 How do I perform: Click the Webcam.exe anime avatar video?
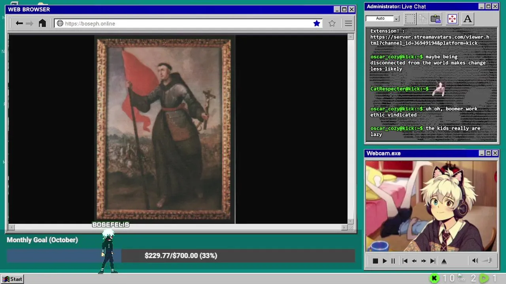pyautogui.click(x=431, y=206)
